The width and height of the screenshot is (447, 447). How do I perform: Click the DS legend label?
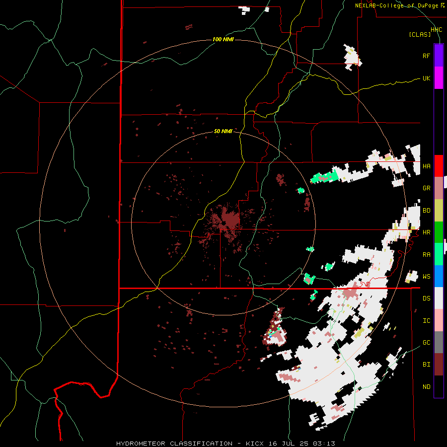point(426,298)
